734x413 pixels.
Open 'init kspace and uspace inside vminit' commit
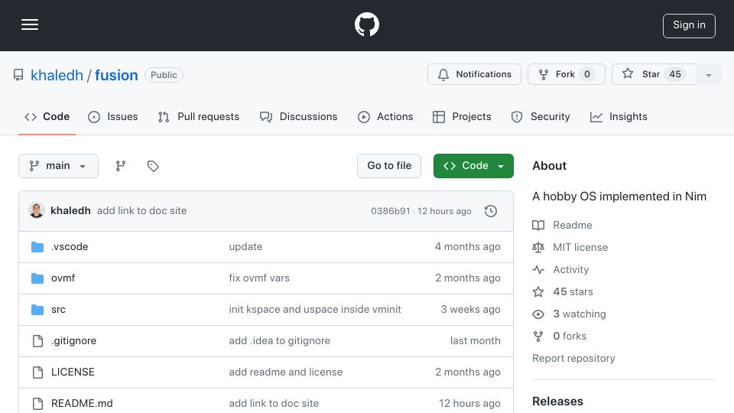pyautogui.click(x=315, y=310)
